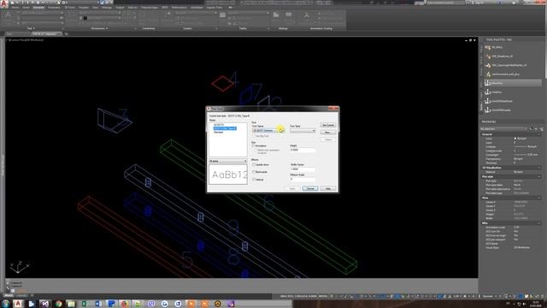Click Height input field

point(303,150)
